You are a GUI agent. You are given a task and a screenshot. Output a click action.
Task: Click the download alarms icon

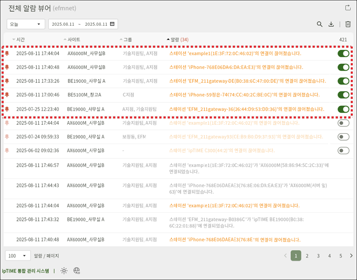point(331,24)
